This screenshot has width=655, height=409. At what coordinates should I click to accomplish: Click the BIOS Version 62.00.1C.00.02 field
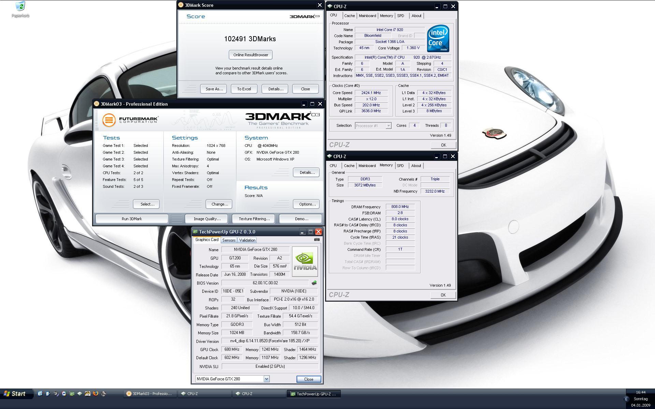[265, 283]
